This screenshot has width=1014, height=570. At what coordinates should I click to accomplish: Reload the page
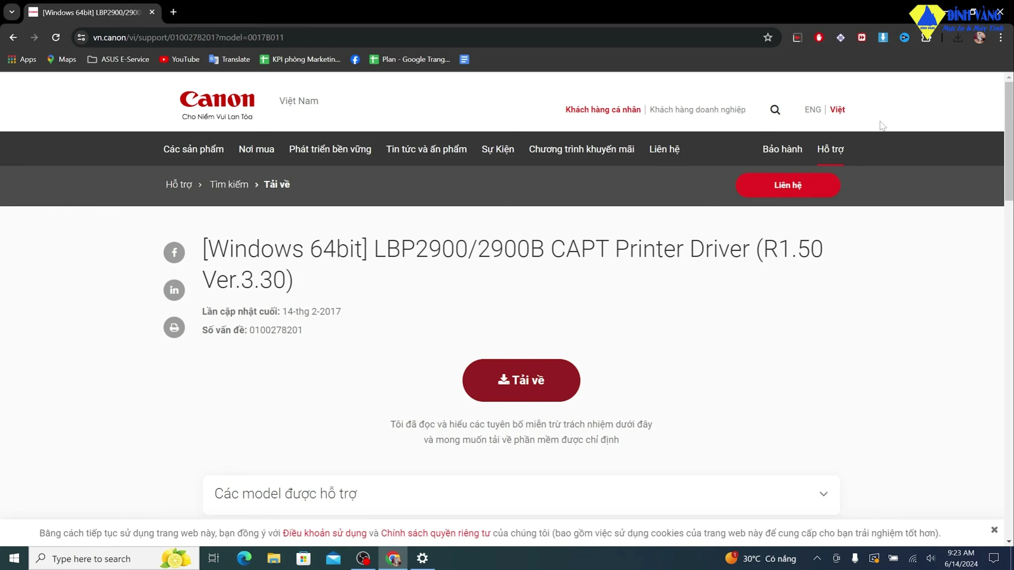point(56,37)
